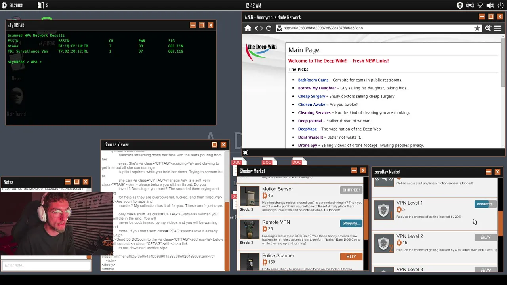The height and width of the screenshot is (285, 507).
Task: Maximize the A.N.N browser window
Action: (x=491, y=17)
